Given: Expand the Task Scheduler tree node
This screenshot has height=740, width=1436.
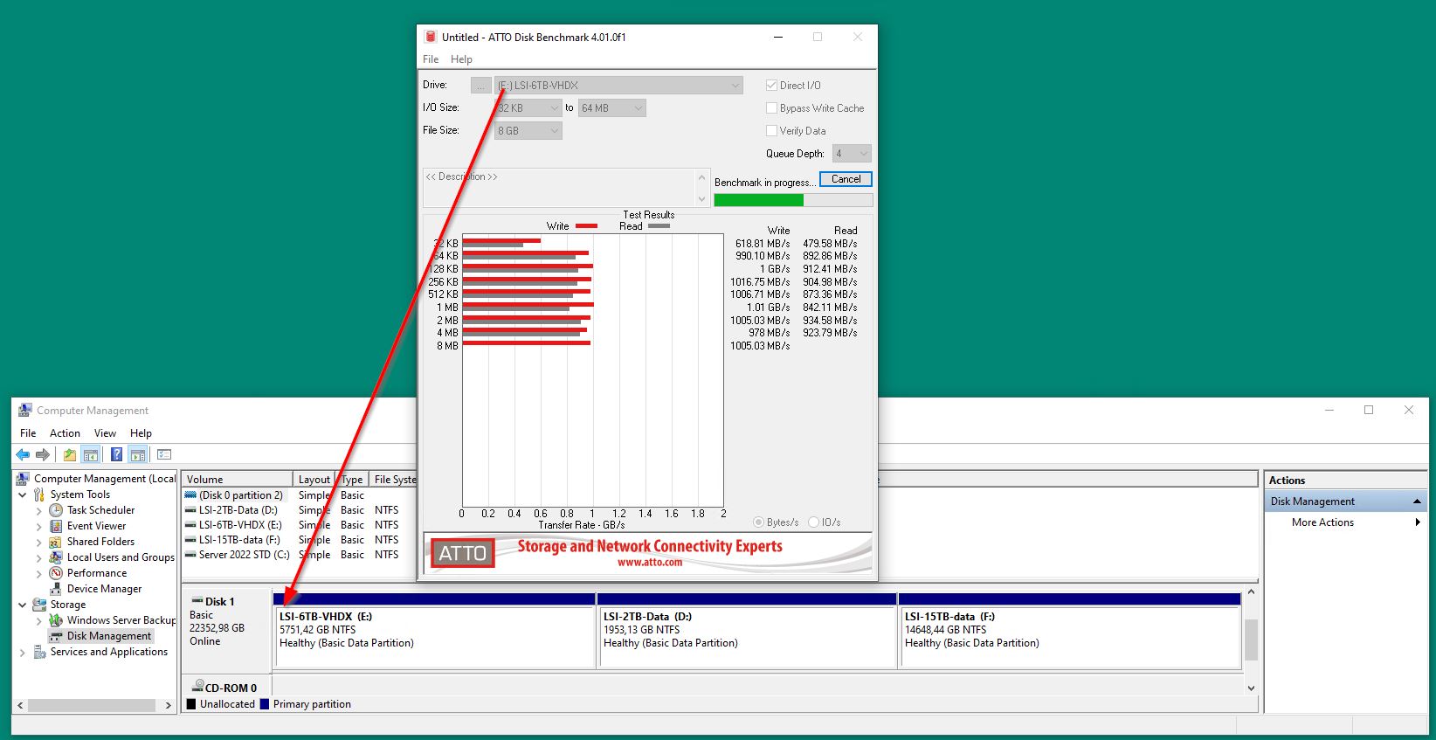Looking at the screenshot, I should click(38, 510).
